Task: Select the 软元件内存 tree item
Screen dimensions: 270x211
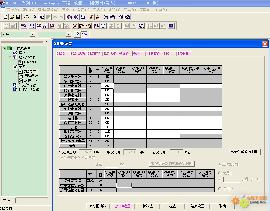Action: pos(27,85)
